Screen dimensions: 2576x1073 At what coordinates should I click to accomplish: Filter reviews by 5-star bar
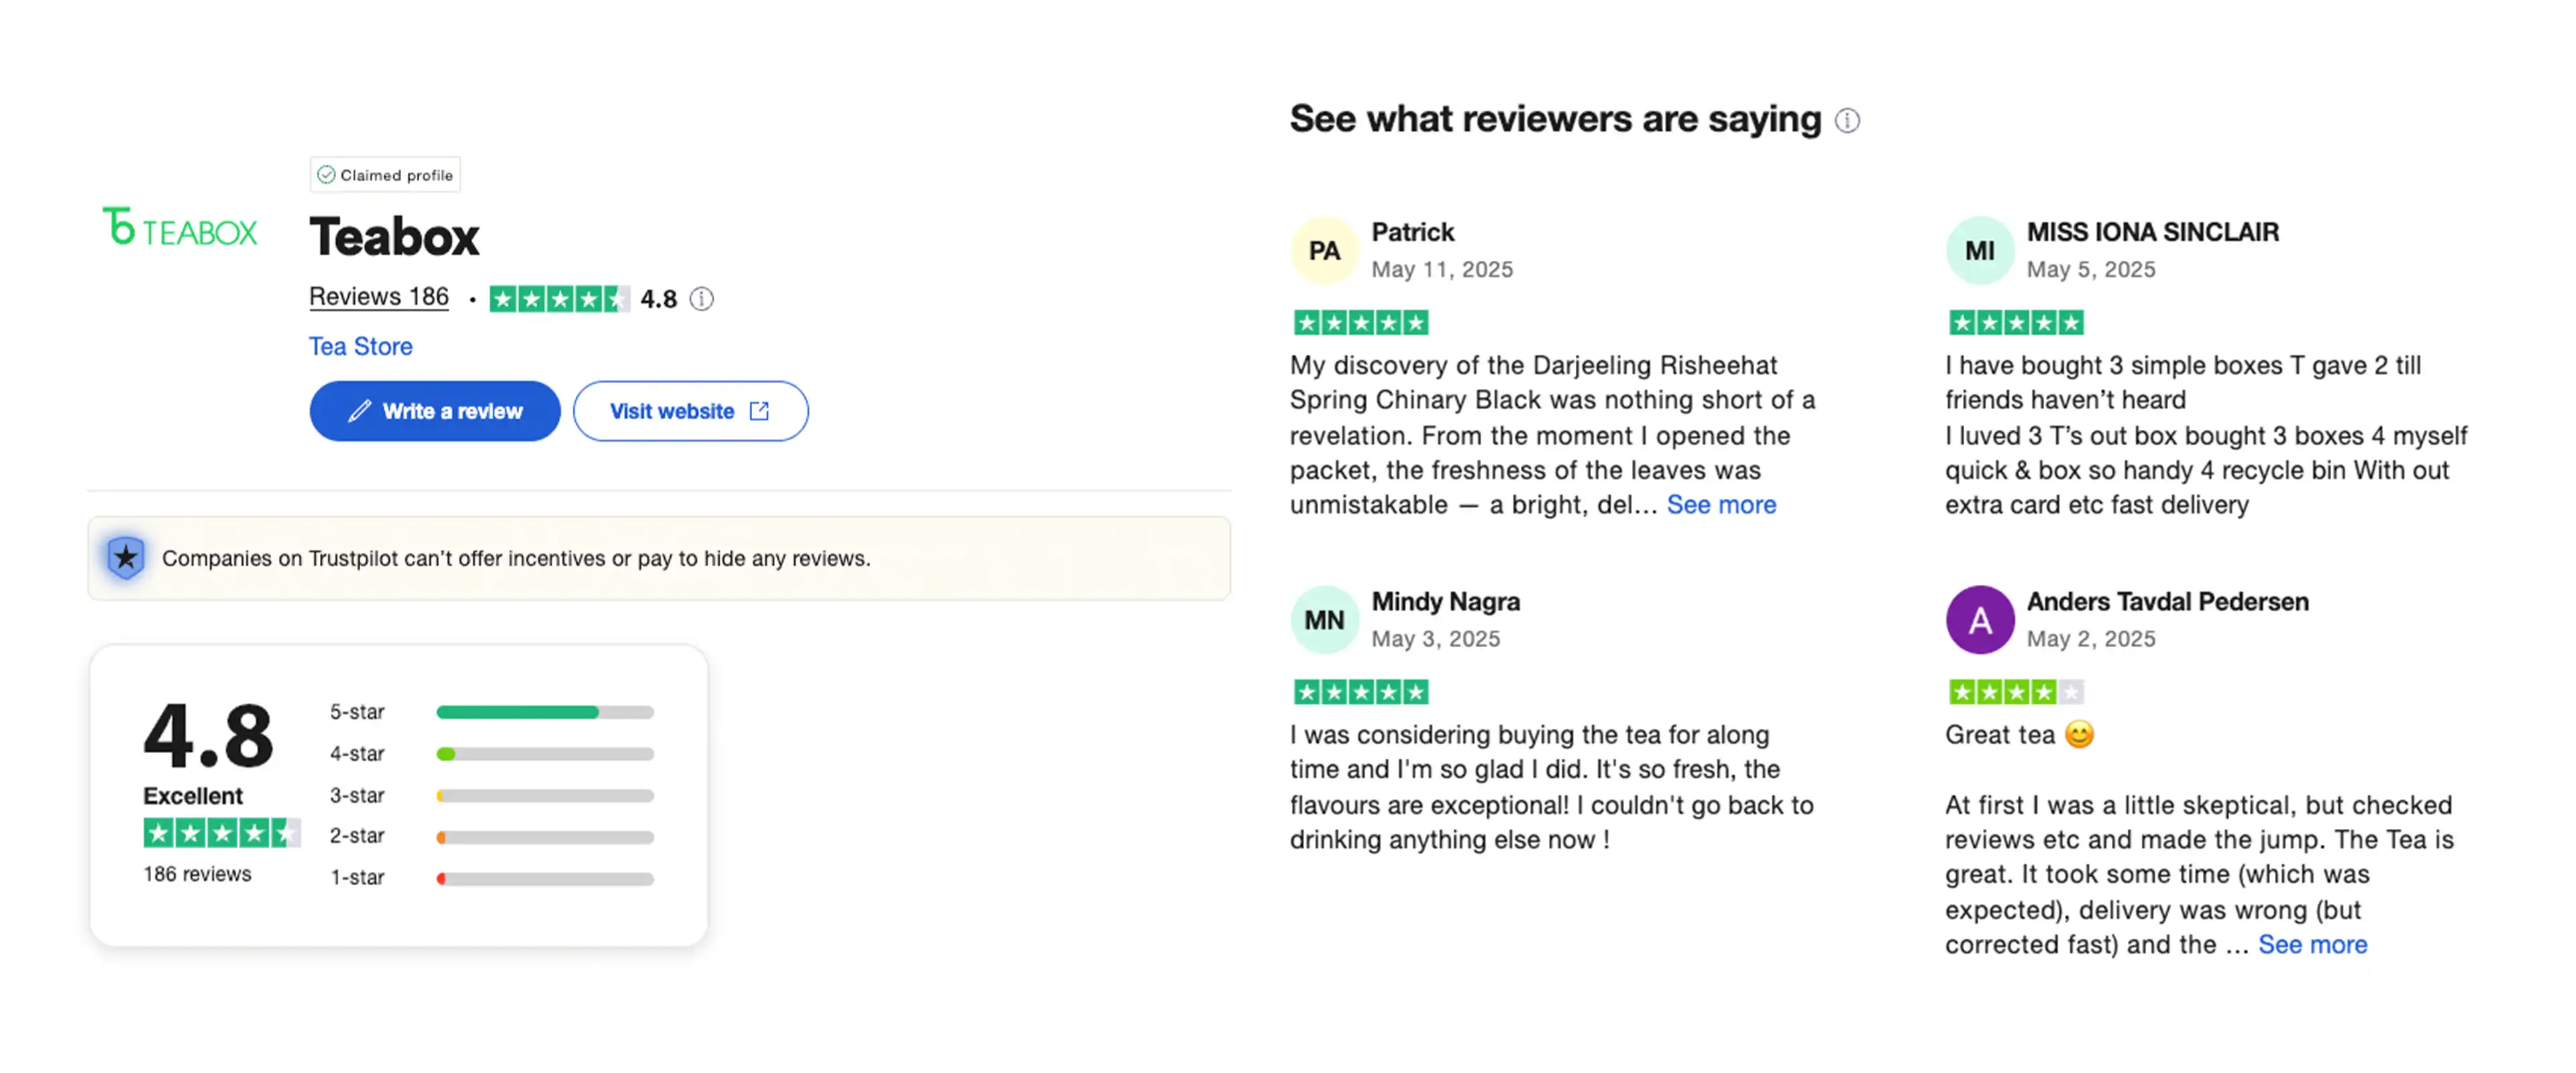click(x=545, y=712)
